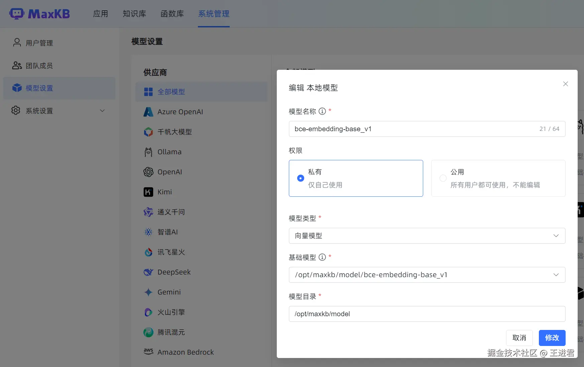Image resolution: width=584 pixels, height=367 pixels.
Task: Click the OpenAI logo icon
Action: [x=148, y=172]
